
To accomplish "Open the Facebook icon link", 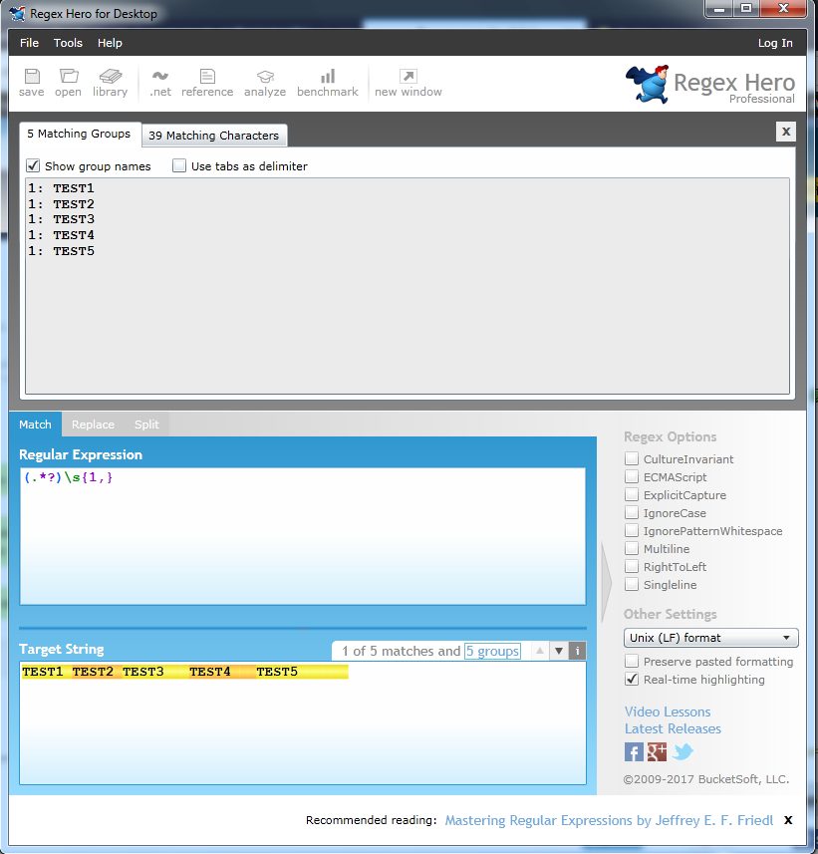I will pos(634,752).
